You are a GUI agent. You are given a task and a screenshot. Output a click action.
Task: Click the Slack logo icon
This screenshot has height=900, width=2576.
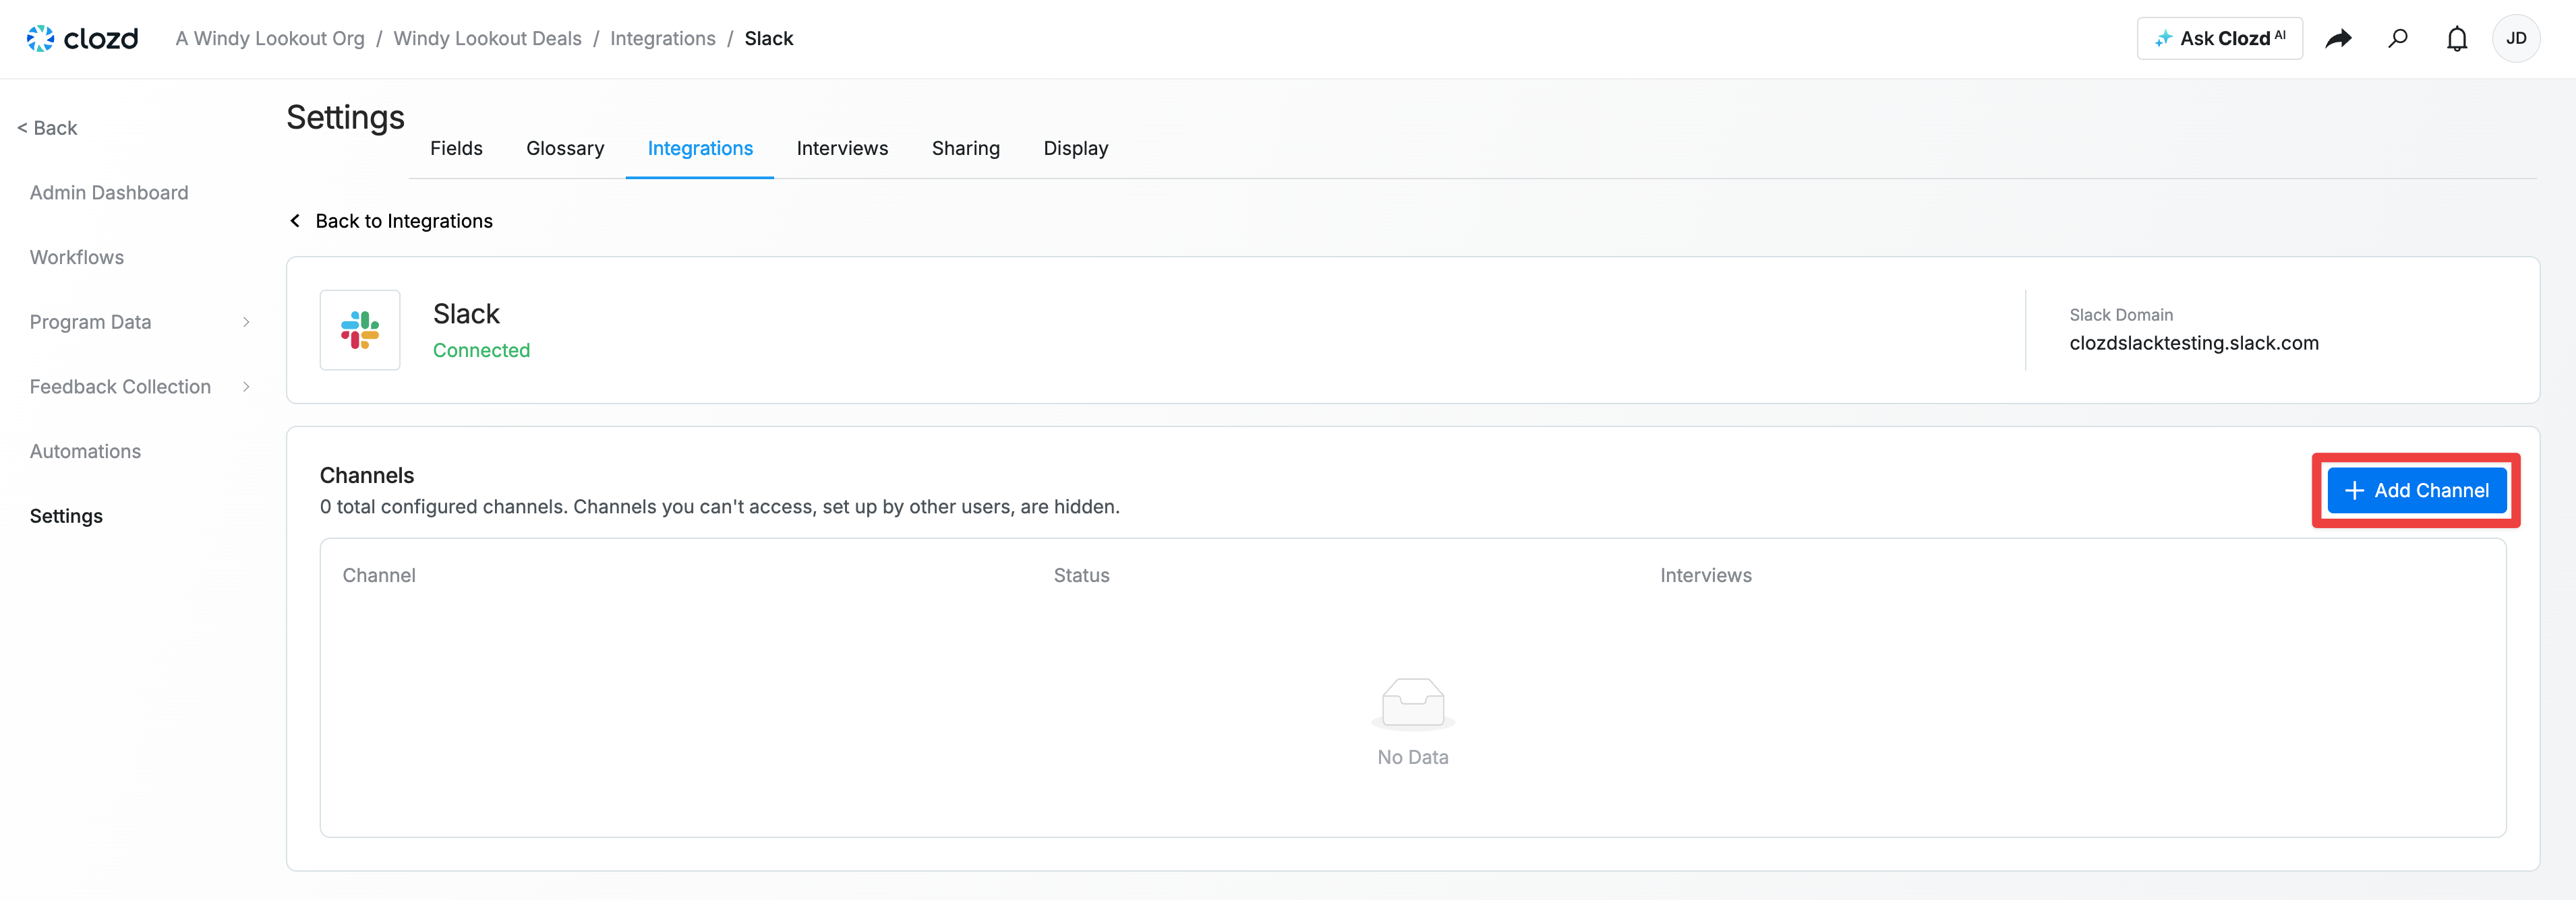360,329
